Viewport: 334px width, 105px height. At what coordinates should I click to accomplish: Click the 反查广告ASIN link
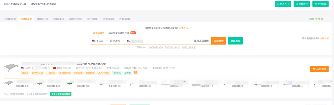[x=316, y=19]
